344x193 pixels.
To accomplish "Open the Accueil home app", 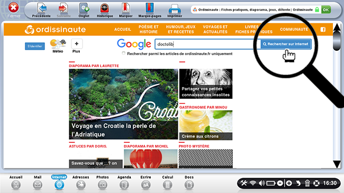I will click(16, 183).
